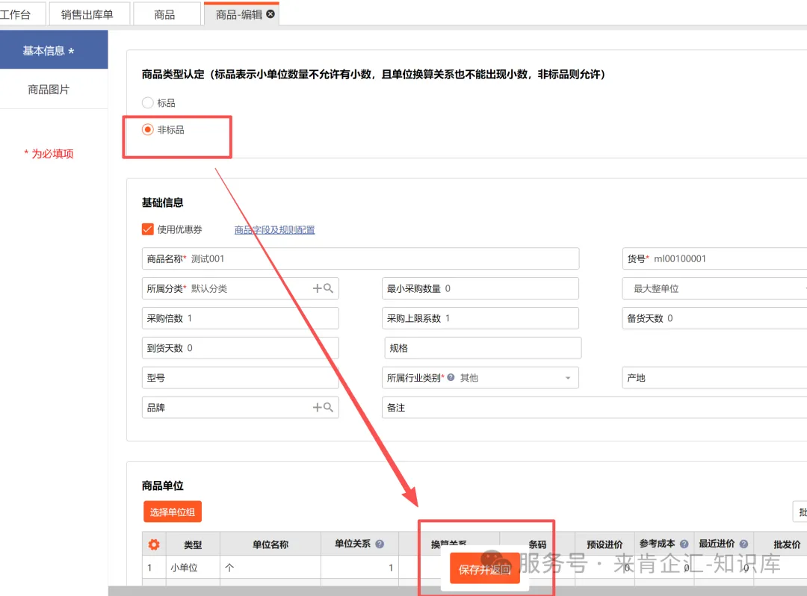Click the help icon next to 单位关系

pos(380,544)
